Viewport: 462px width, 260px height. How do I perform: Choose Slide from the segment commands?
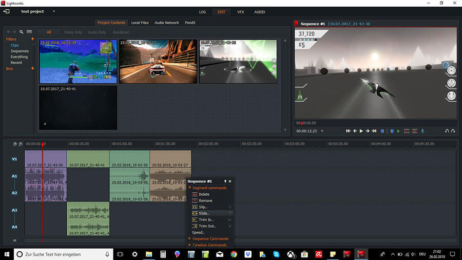204,213
